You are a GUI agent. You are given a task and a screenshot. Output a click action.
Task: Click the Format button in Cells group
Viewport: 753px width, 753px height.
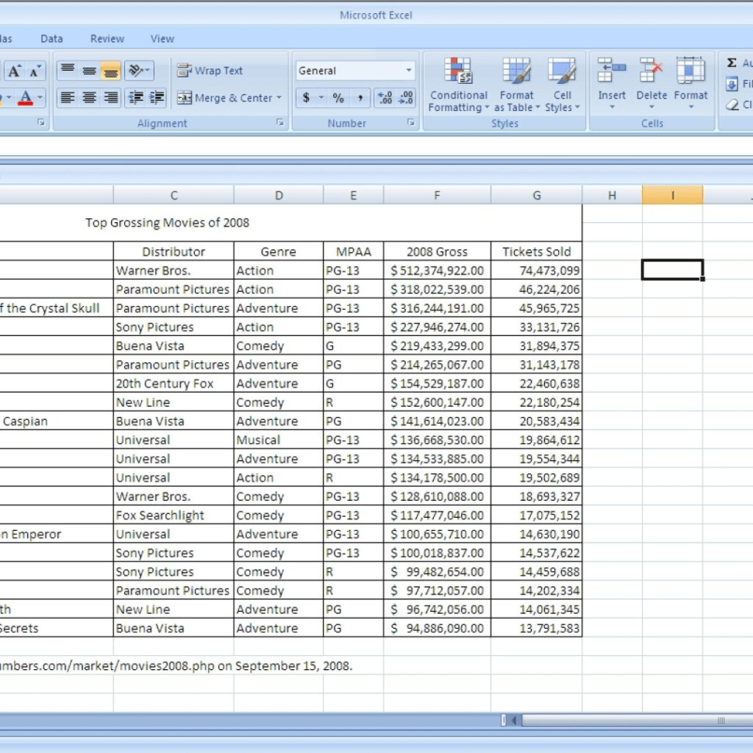[690, 85]
